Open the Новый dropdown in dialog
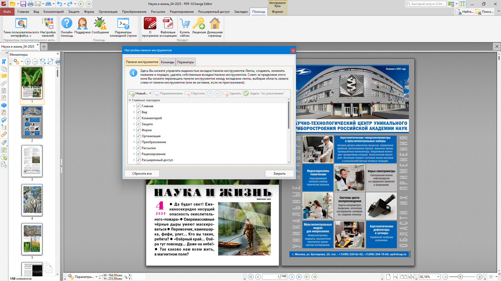The height and width of the screenshot is (281, 501). (150, 93)
